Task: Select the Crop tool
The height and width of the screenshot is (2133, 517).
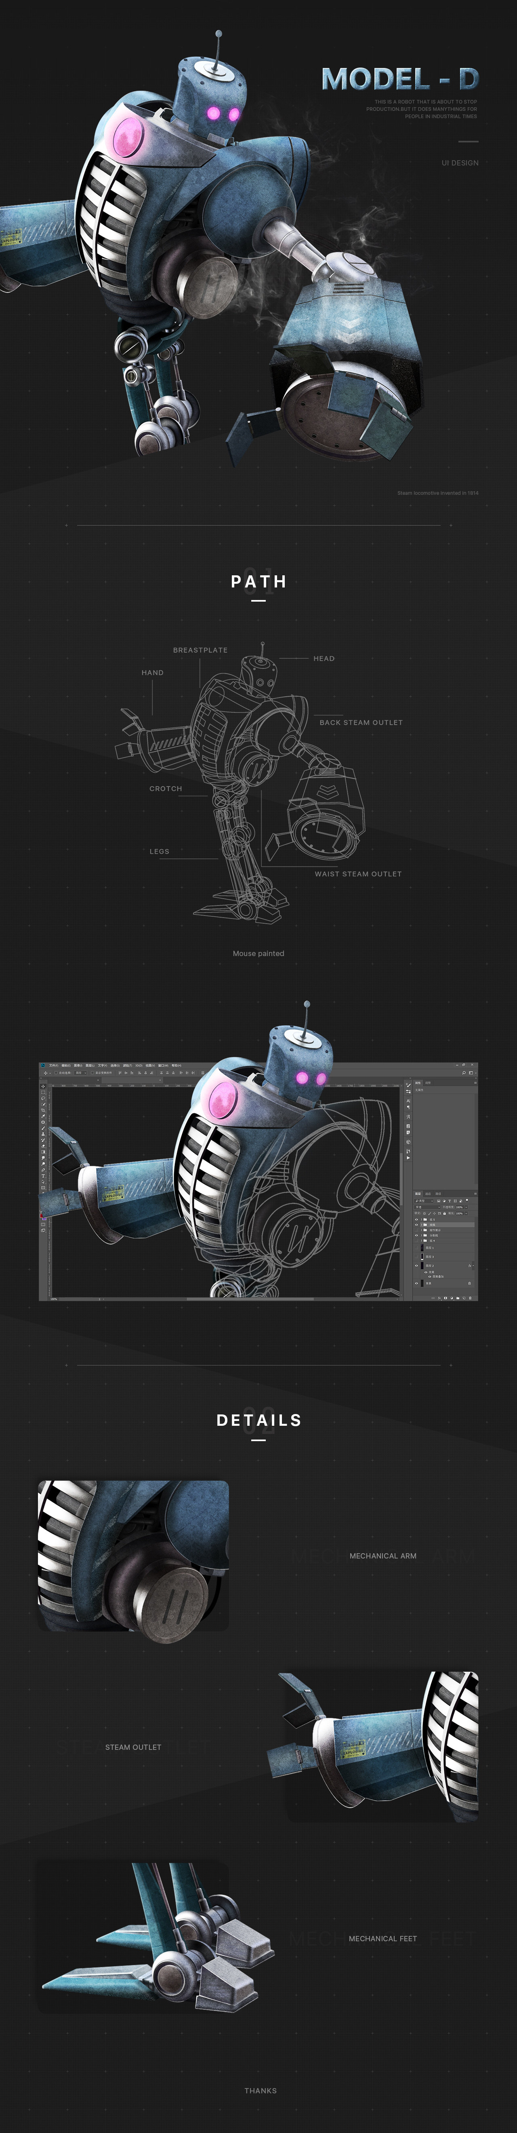Action: [43, 1110]
